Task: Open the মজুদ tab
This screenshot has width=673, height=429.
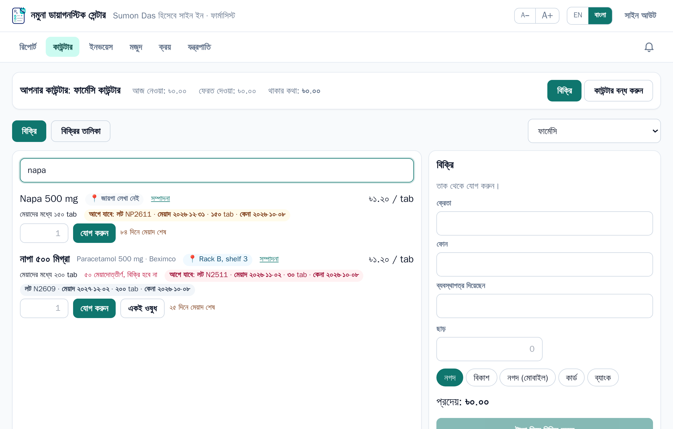Action: [136, 47]
